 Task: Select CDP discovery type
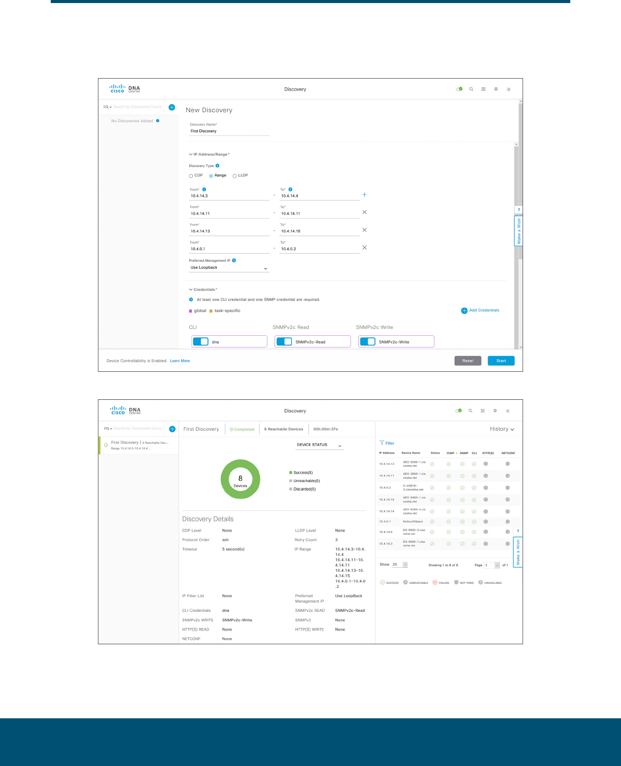[191, 176]
